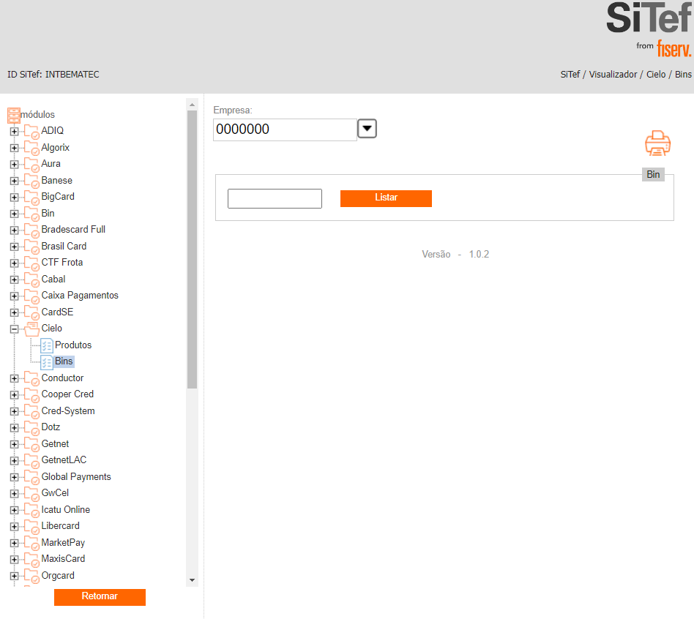Screen dimensions: 694x619
Task: Select the MaxisCard label
Action: [63, 559]
